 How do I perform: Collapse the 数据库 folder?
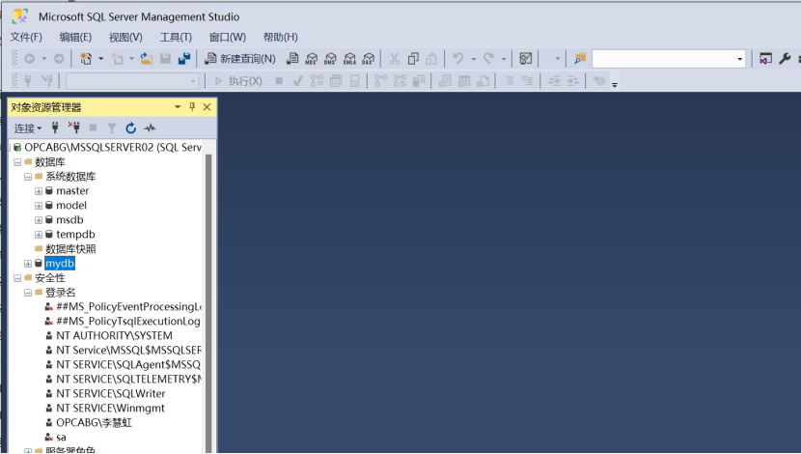click(17, 162)
